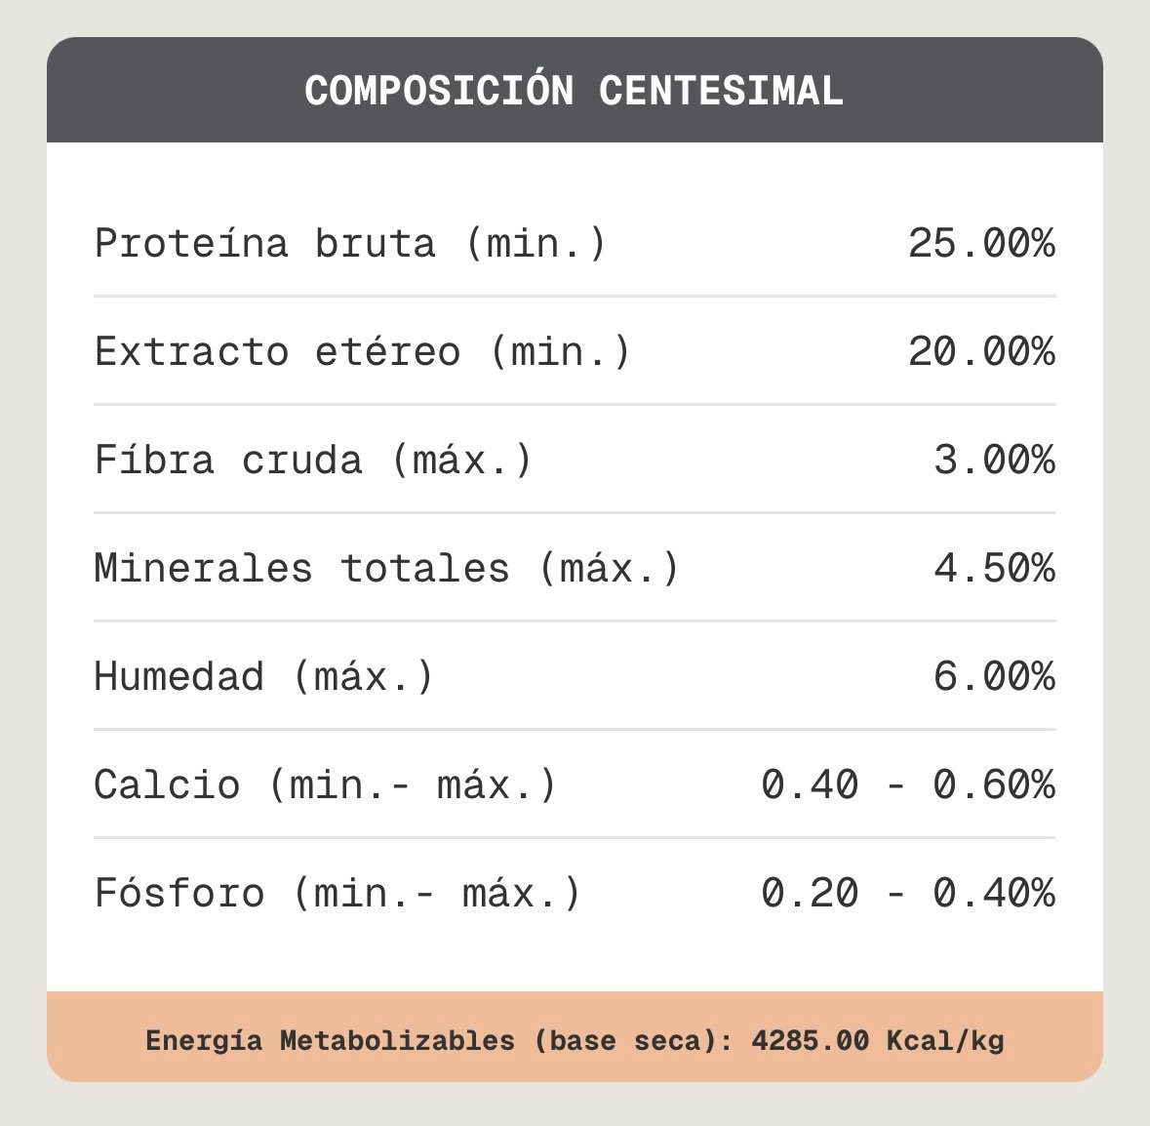This screenshot has width=1150, height=1126.
Task: Click the 0.20 - 0.40% fósforo range
Action: (x=908, y=894)
